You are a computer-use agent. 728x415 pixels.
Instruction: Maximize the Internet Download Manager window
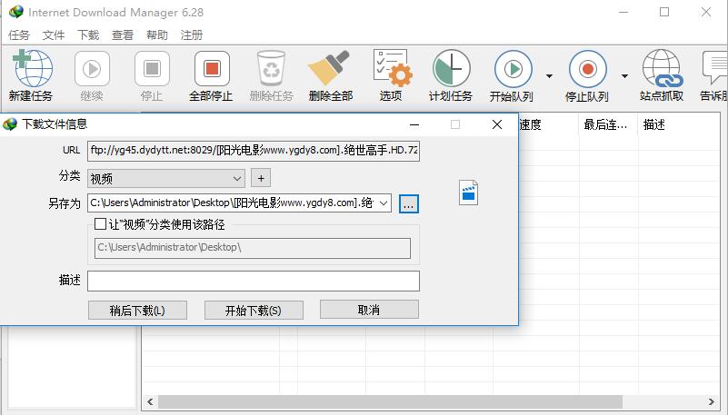(x=664, y=12)
